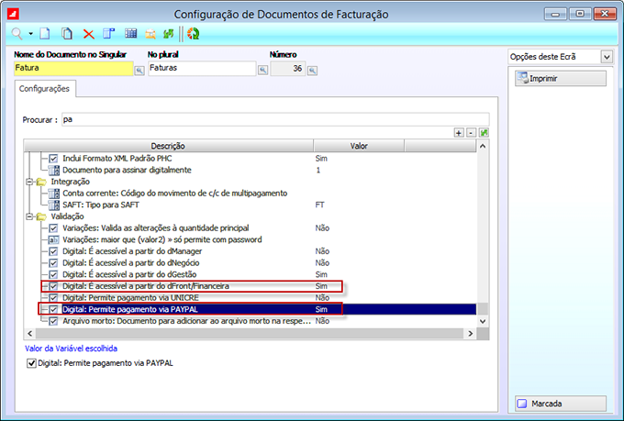This screenshot has width=624, height=421.
Task: Click the green icon button above list
Action: pyautogui.click(x=484, y=132)
